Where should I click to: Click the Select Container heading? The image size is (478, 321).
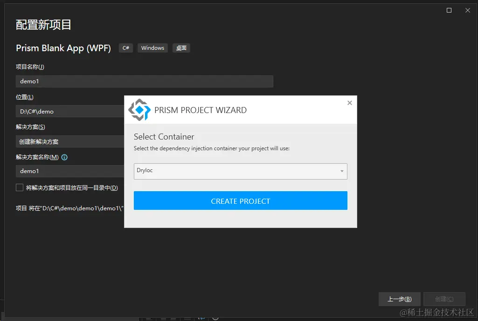(x=164, y=137)
